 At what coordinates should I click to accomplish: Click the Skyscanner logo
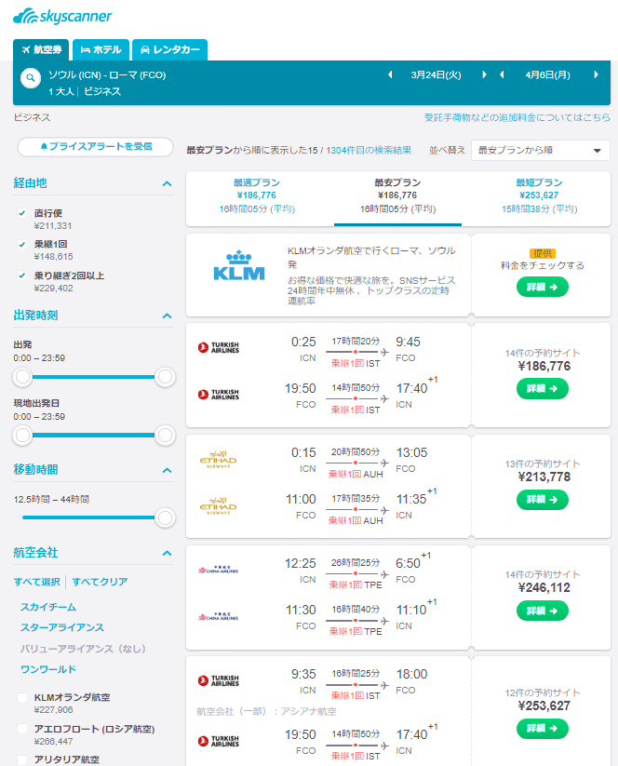(62, 16)
